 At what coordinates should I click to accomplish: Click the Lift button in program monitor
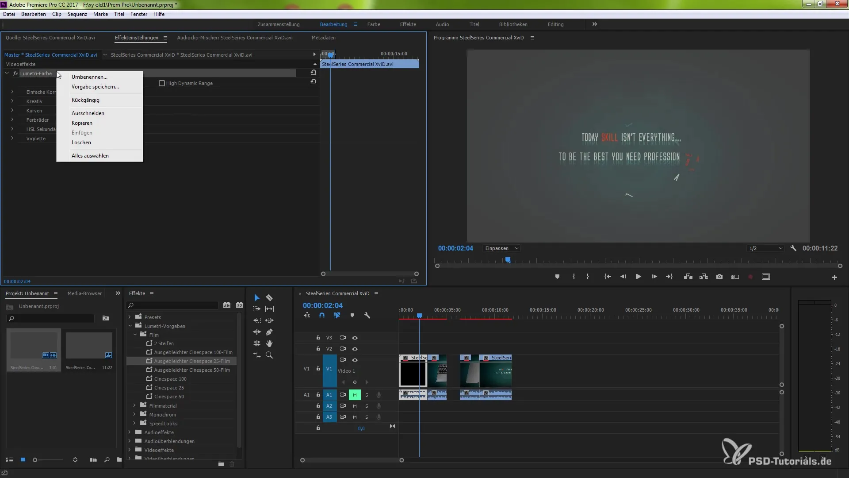pyautogui.click(x=688, y=277)
